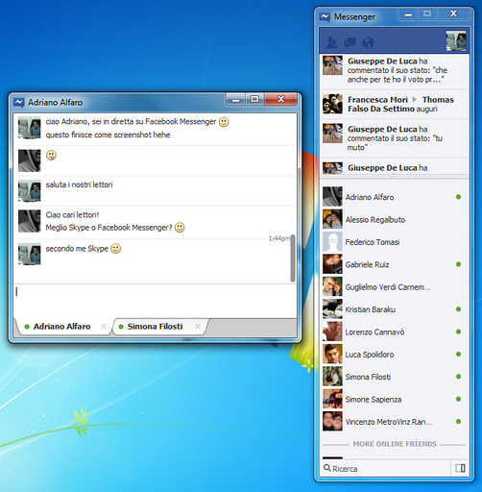
Task: Click Francesca Mori's ticker avatar
Action: 332,104
